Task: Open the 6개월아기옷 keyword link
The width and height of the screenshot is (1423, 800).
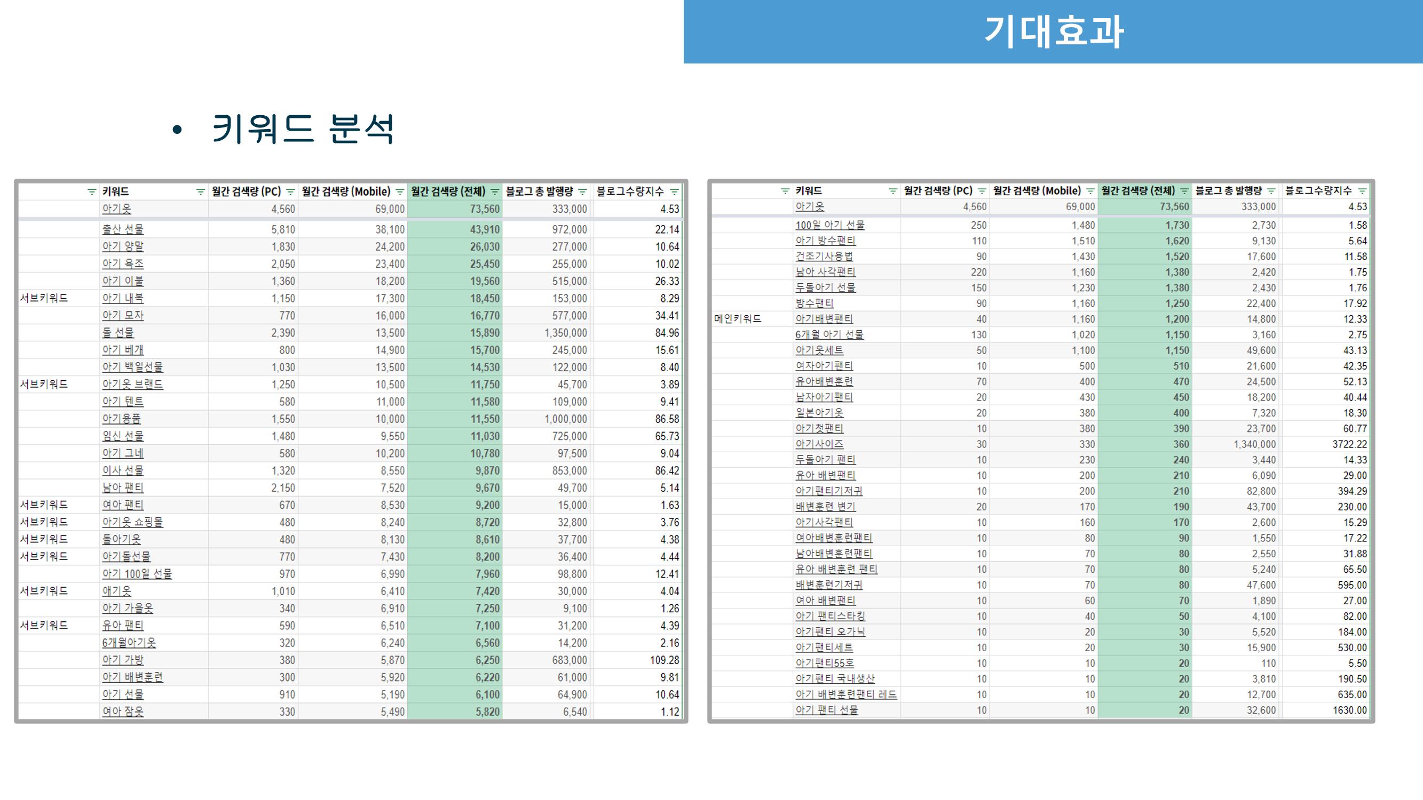Action: 129,643
